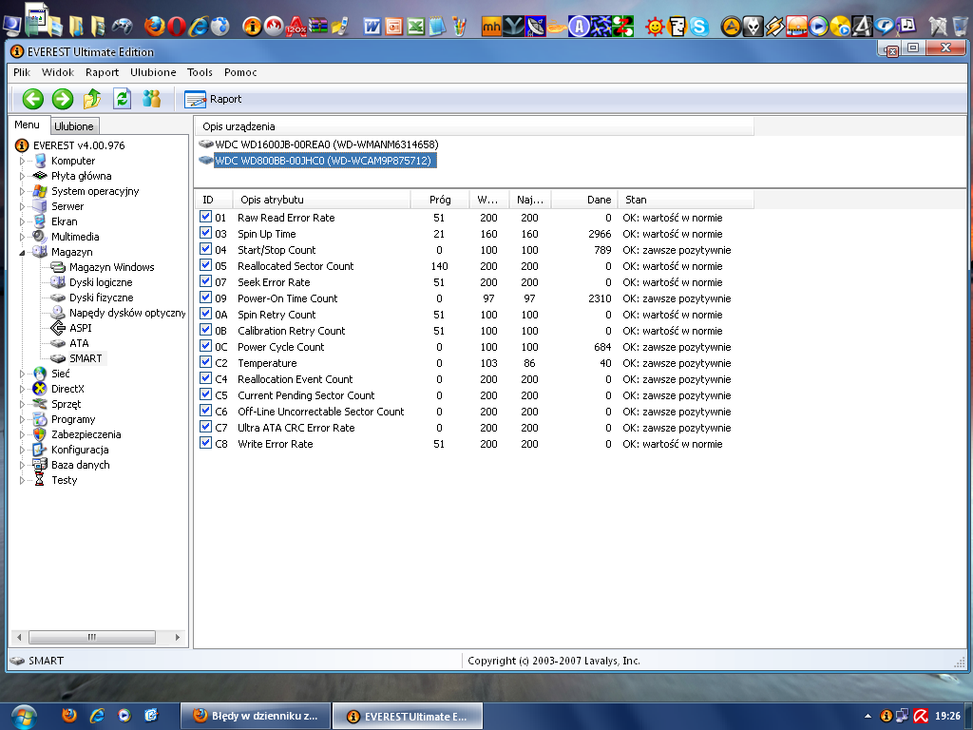Uncheck the Reallocated Sector Count checkbox
Image resolution: width=973 pixels, height=730 pixels.
pos(205,266)
